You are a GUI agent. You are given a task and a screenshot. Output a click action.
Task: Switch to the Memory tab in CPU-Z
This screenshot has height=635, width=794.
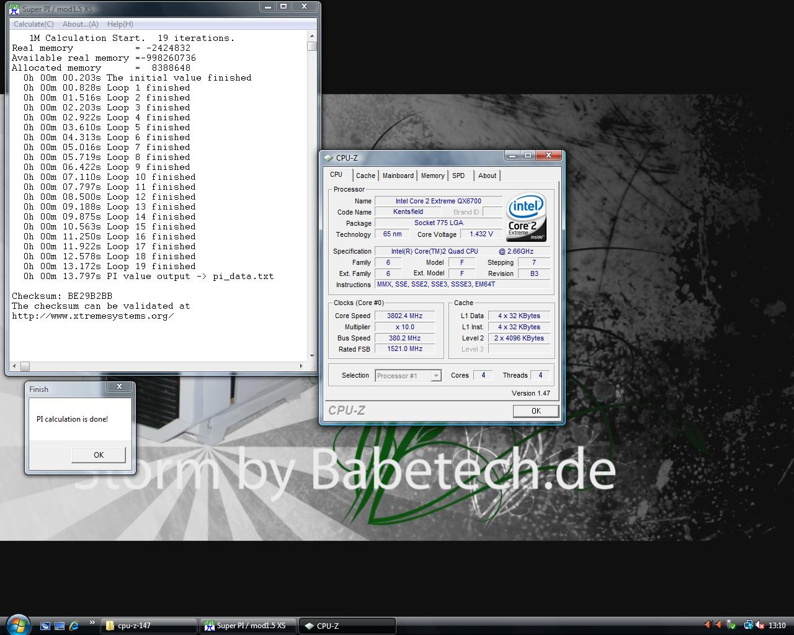(x=433, y=175)
